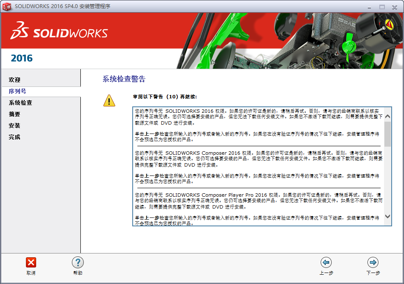Click the warning list scrollbar thumb

(x=387, y=134)
